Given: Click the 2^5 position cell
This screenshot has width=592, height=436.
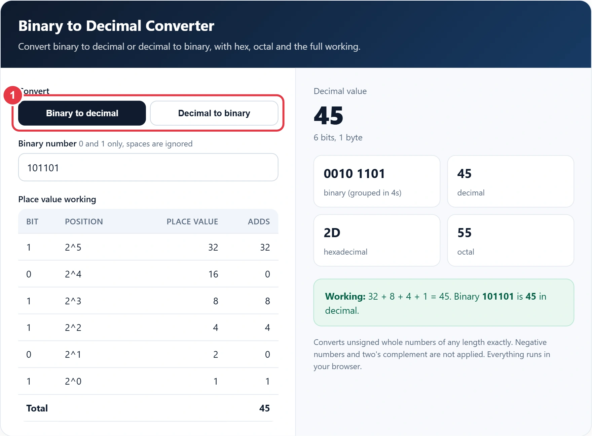Looking at the screenshot, I should (73, 247).
